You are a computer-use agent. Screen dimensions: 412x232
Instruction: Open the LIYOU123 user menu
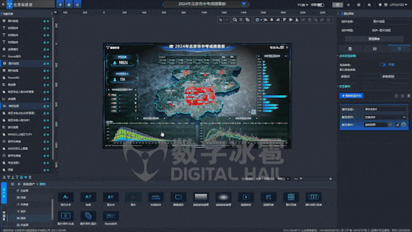398,5
